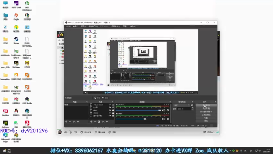Launch the NetEase Cloud Music desktop shortcut
Screen dimensions: 273x154
coord(27,125)
